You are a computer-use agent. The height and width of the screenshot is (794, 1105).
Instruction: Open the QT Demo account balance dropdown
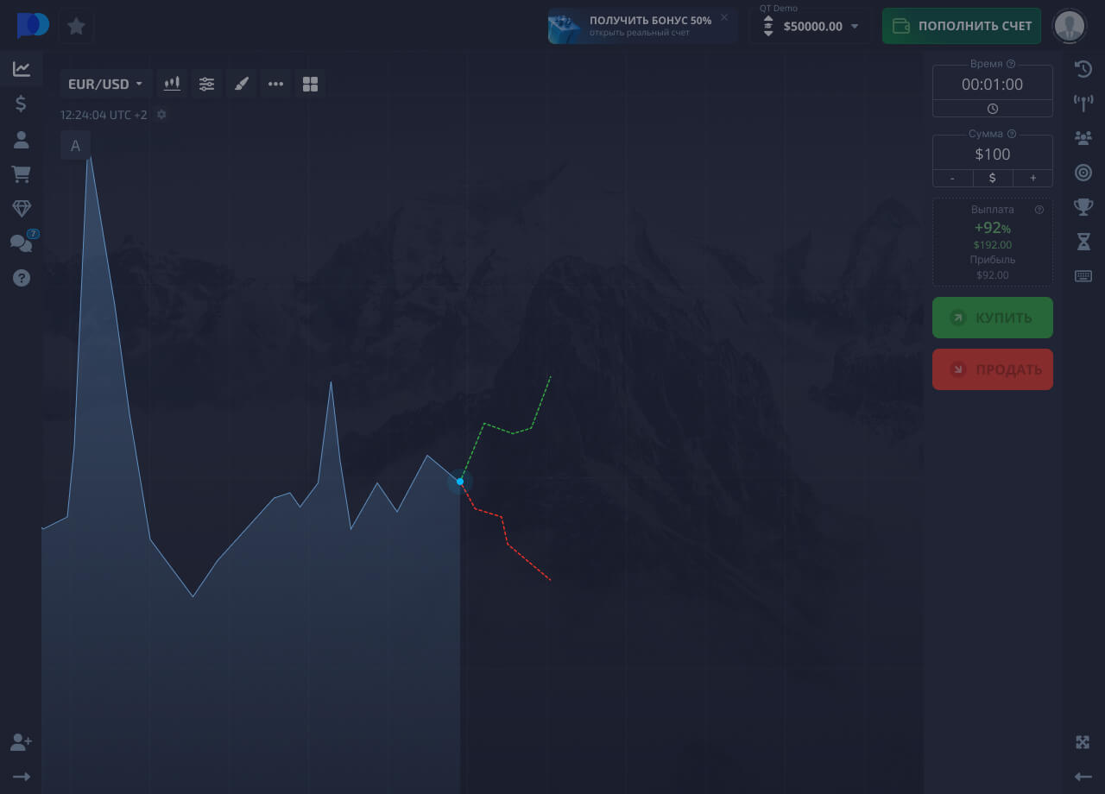pyautogui.click(x=811, y=26)
